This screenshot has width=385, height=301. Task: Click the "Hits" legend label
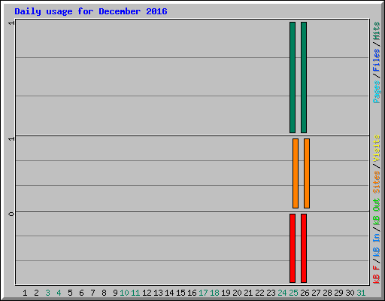(377, 31)
